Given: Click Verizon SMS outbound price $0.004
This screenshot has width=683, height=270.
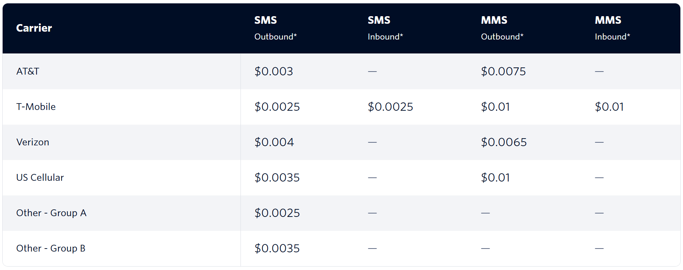Looking at the screenshot, I should pyautogui.click(x=274, y=142).
